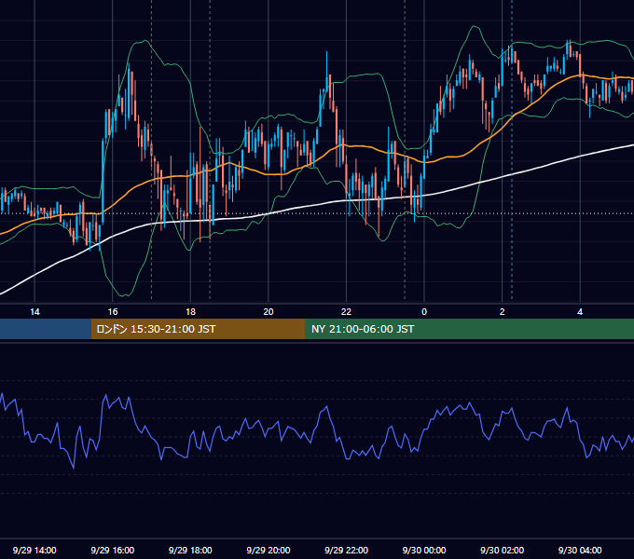Click the NY 21:00-06:00 JST session bar
The width and height of the screenshot is (634, 559).
click(469, 329)
